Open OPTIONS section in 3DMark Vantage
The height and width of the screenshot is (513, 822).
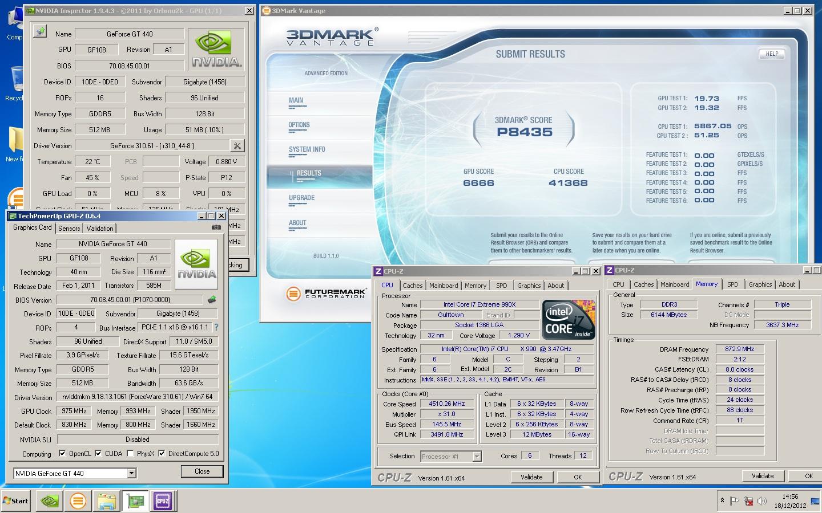pyautogui.click(x=319, y=127)
